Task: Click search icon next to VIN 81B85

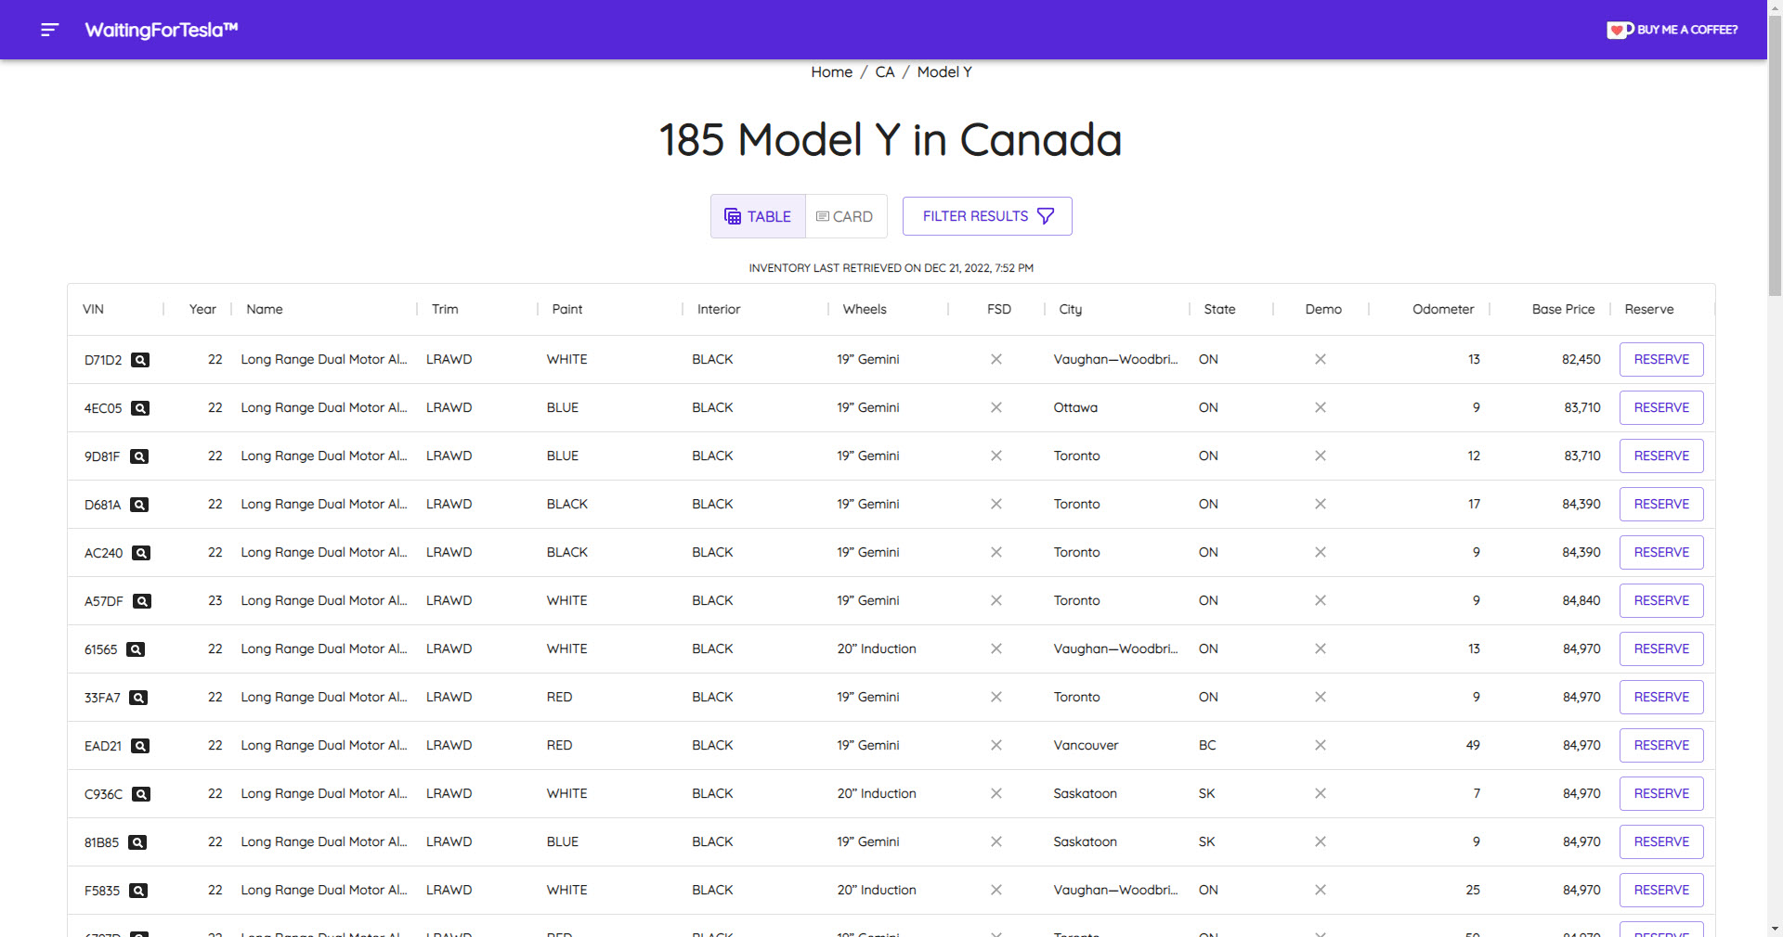Action: (x=137, y=842)
